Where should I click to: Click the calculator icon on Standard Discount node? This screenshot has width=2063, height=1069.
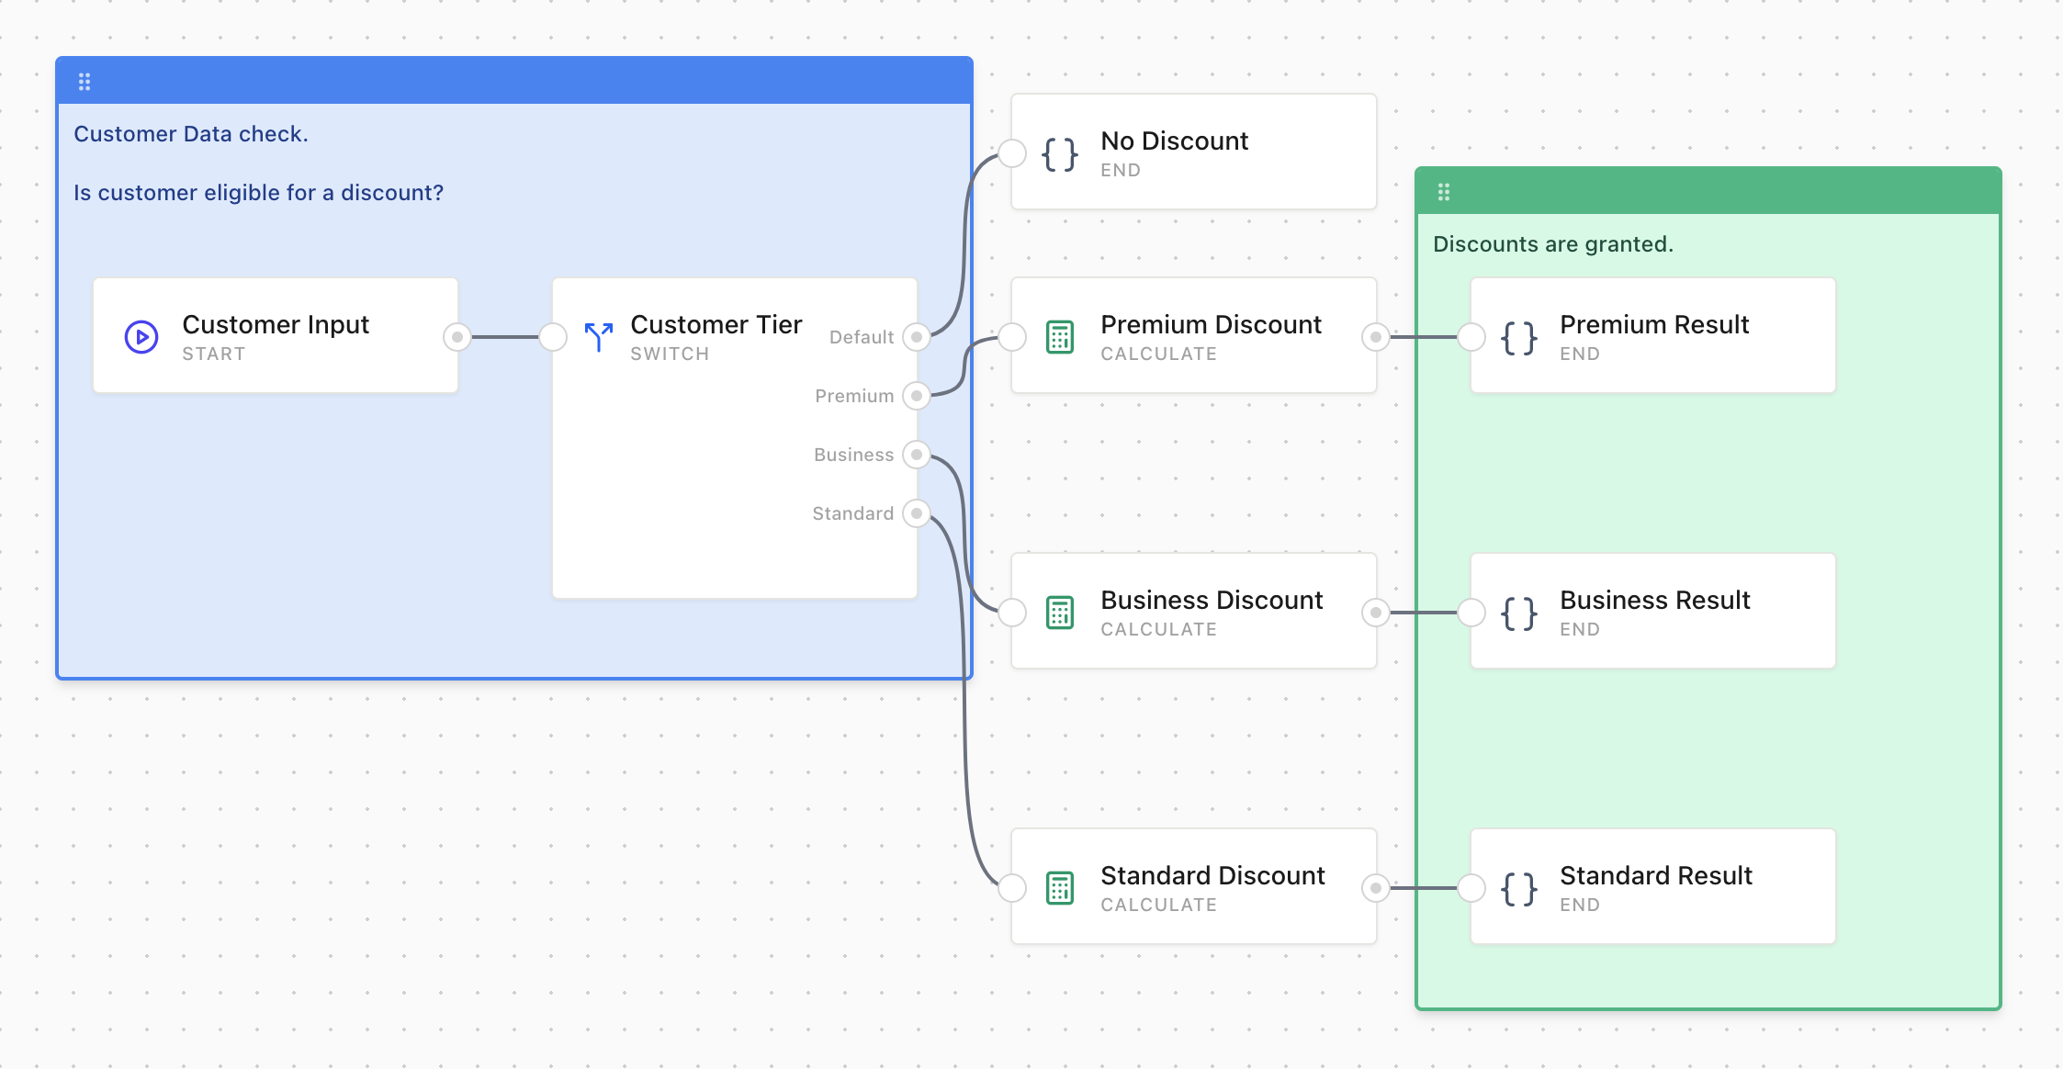tap(1061, 888)
